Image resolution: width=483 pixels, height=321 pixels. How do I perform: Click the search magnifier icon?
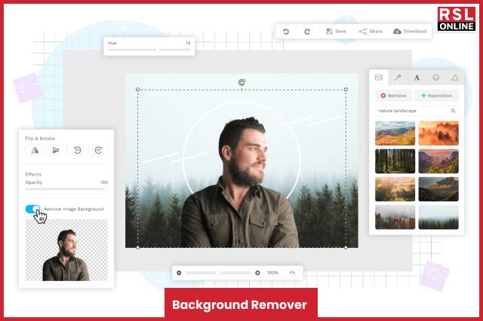tap(453, 111)
